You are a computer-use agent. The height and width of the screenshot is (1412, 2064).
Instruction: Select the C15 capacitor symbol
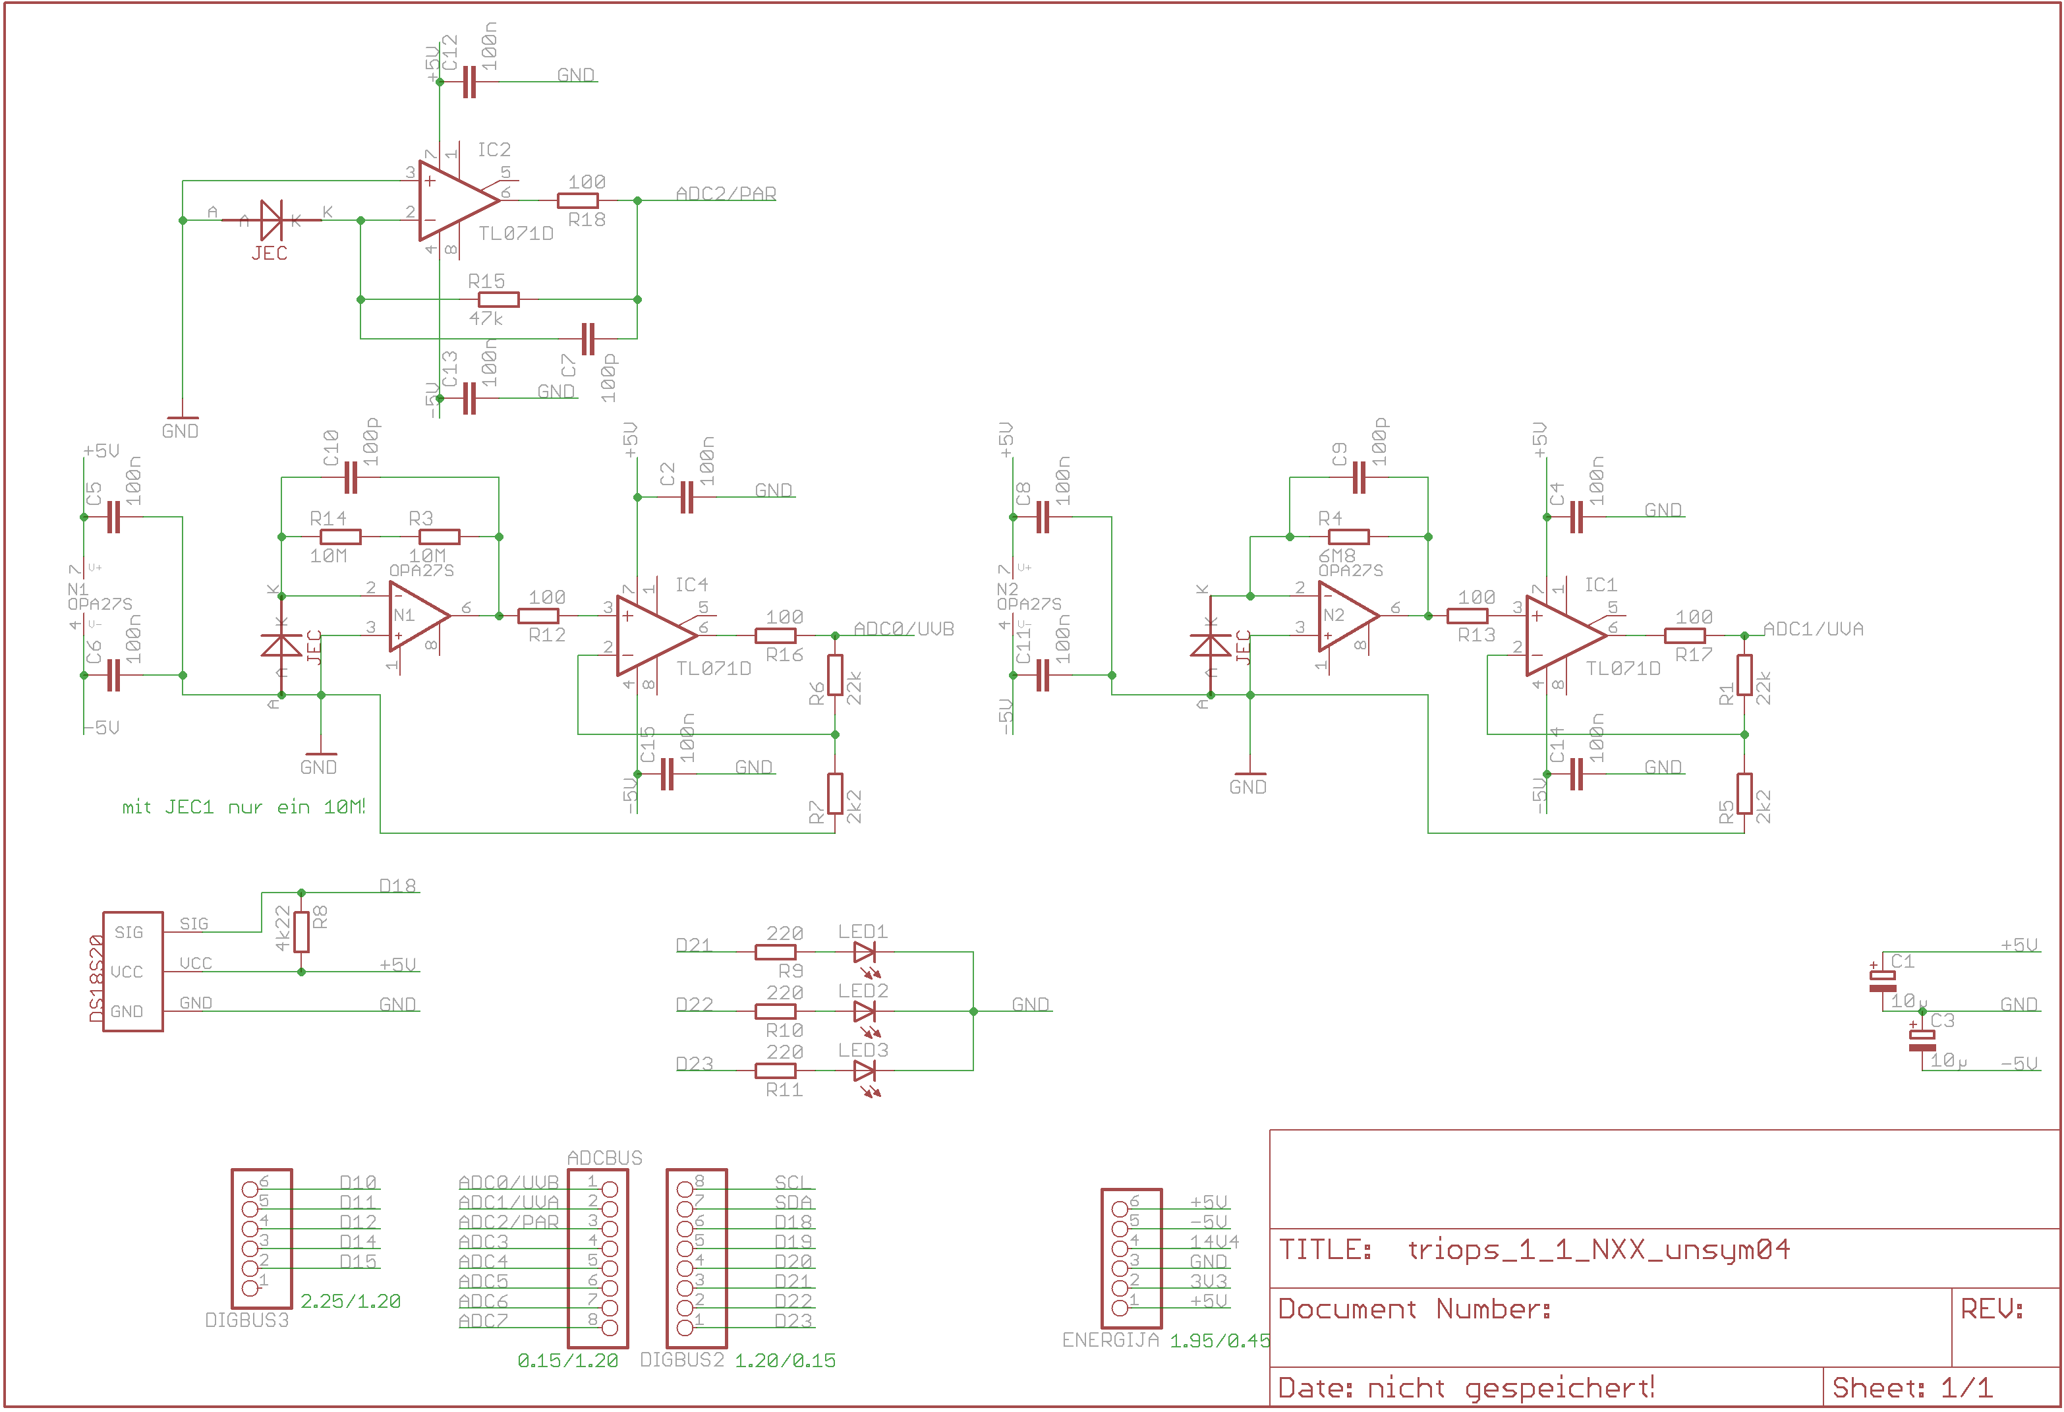pyautogui.click(x=666, y=774)
